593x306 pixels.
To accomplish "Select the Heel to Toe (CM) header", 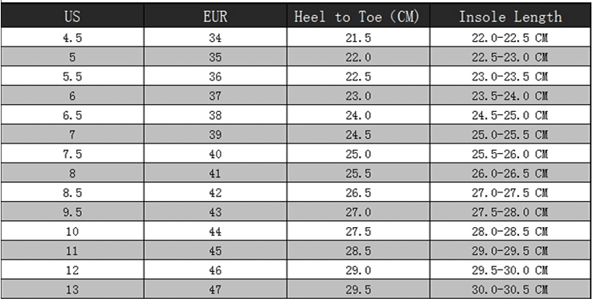I will pos(358,17).
